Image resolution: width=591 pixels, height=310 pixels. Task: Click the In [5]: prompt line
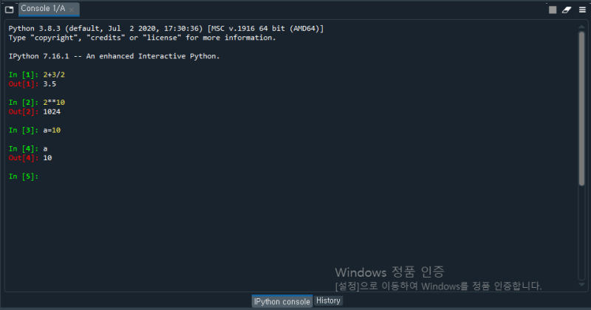pyautogui.click(x=24, y=176)
